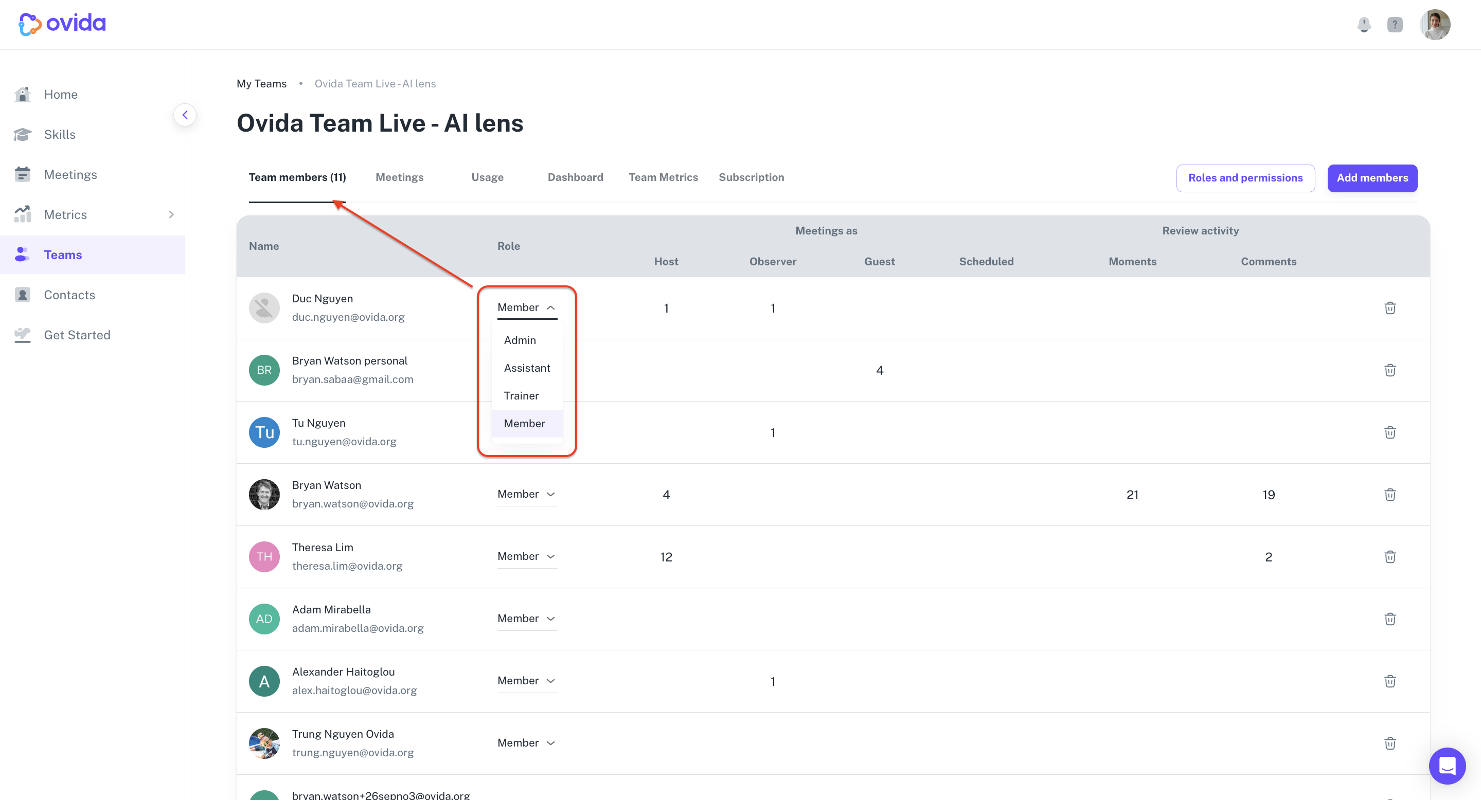Click the Meetings calendar icon
The width and height of the screenshot is (1481, 800).
(x=23, y=174)
